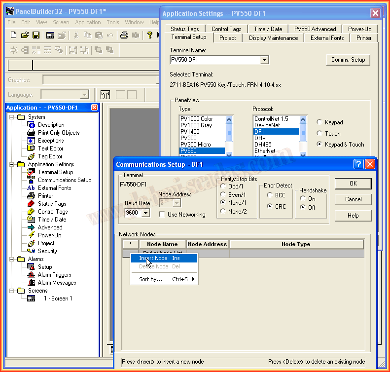This screenshot has height=372, width=390.
Task: Enable the Use Networking checkbox
Action: click(x=162, y=215)
